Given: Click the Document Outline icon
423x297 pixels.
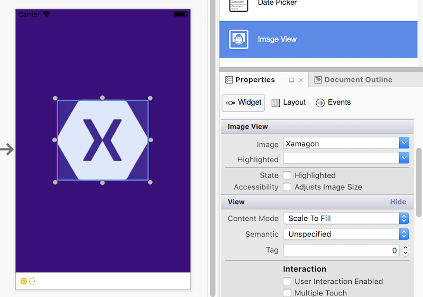Looking at the screenshot, I should point(318,80).
